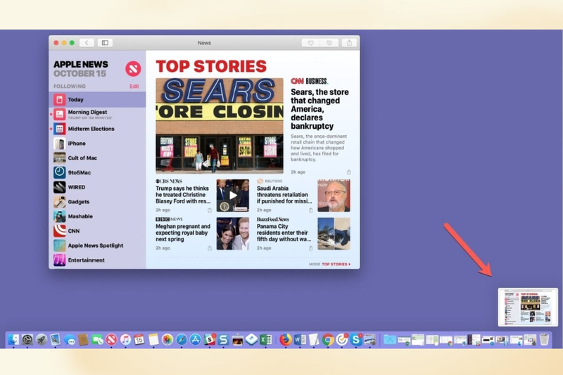Toggle the sidebar with the toolbar button
Screen dimensions: 563x375
(105, 43)
